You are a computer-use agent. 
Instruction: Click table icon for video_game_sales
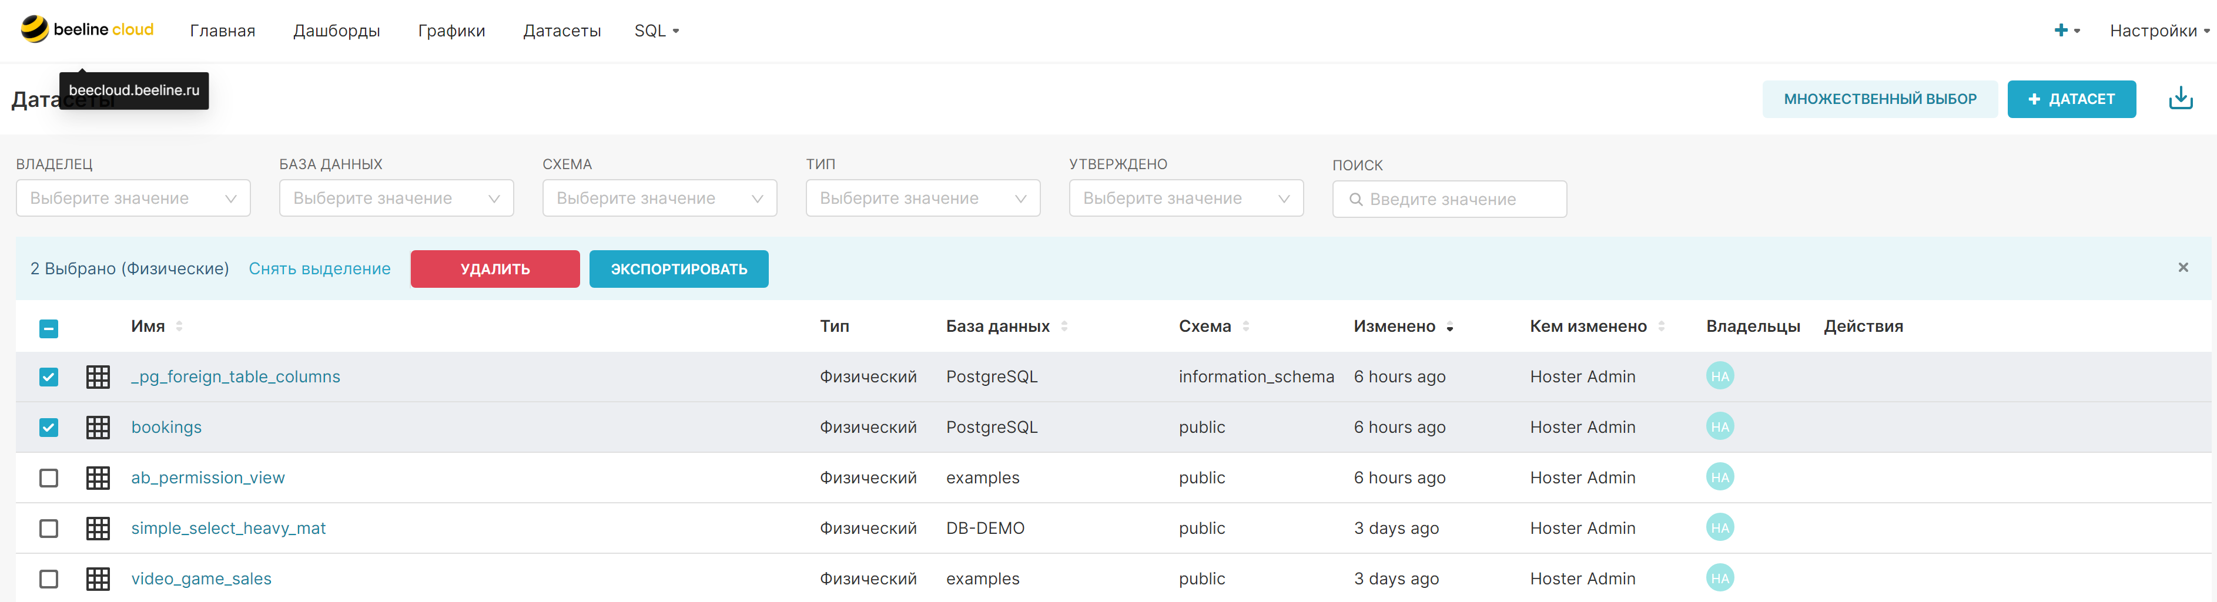tap(98, 579)
